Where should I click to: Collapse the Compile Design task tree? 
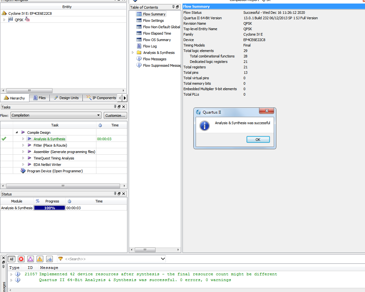coord(17,133)
